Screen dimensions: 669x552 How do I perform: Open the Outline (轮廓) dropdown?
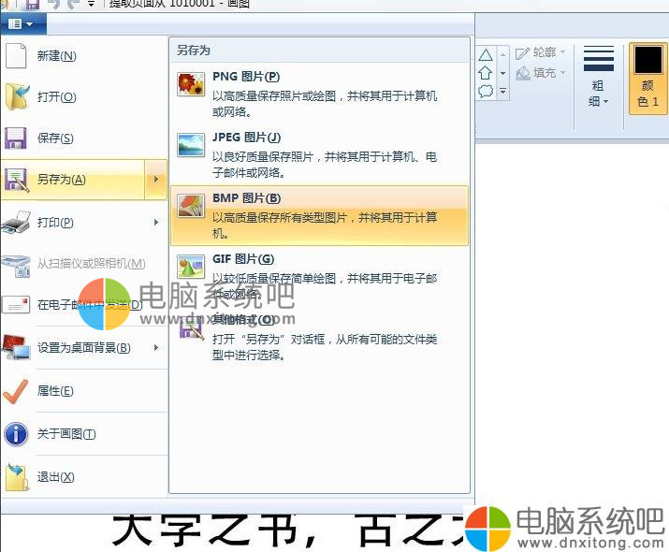(541, 52)
